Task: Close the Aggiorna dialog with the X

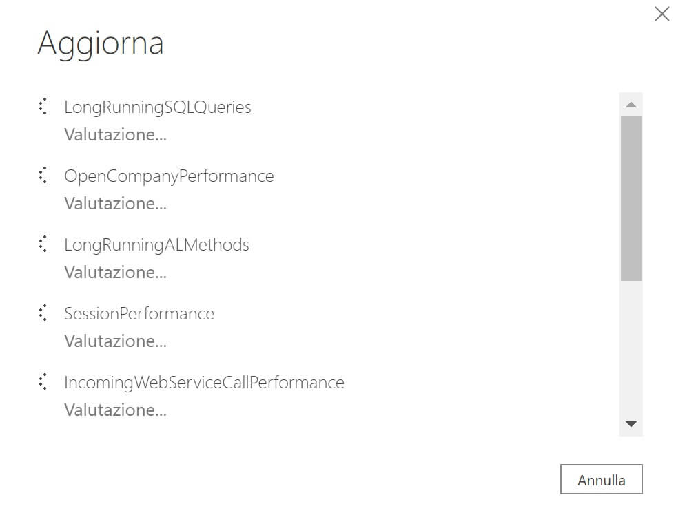Action: tap(662, 14)
